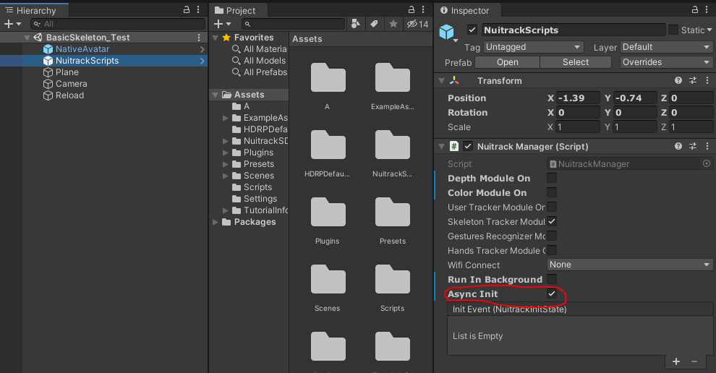Open the Search by Label filter
This screenshot has height=373, width=716.
374,24
